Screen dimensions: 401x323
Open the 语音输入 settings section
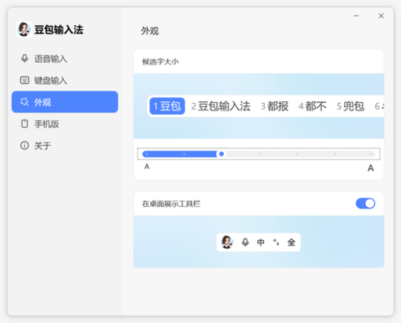coord(65,59)
